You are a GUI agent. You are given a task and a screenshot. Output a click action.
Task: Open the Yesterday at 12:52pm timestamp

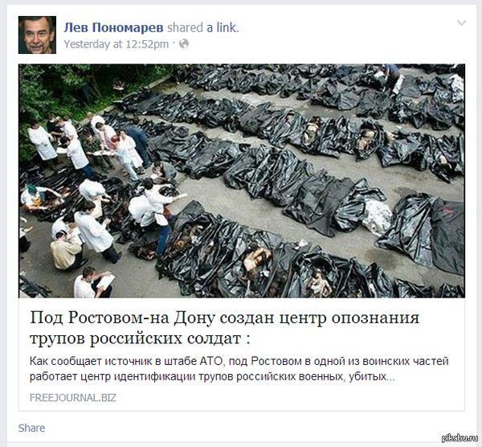tap(116, 44)
